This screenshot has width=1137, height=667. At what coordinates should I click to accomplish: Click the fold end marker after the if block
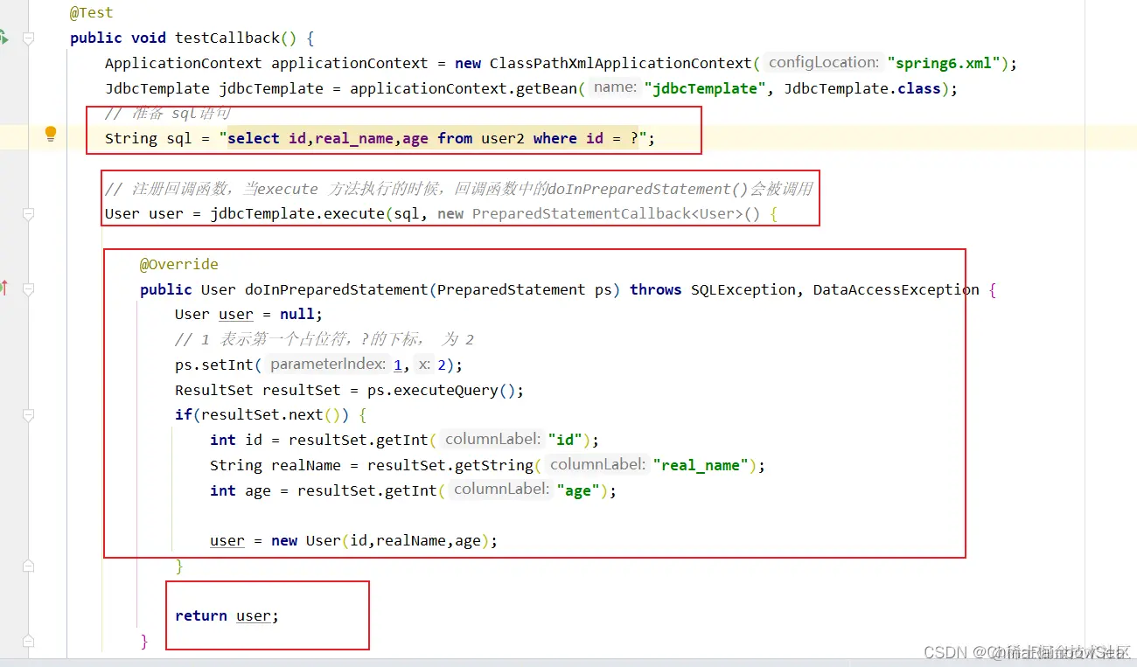coord(28,566)
